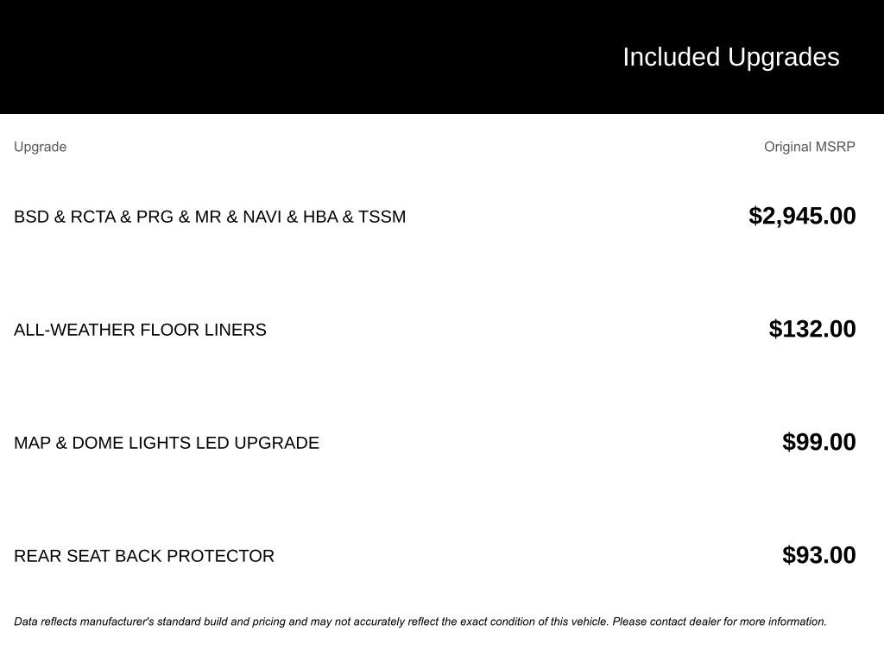Click the 'Data reflects manufacturer's' disclaimer sentence

tap(311, 622)
